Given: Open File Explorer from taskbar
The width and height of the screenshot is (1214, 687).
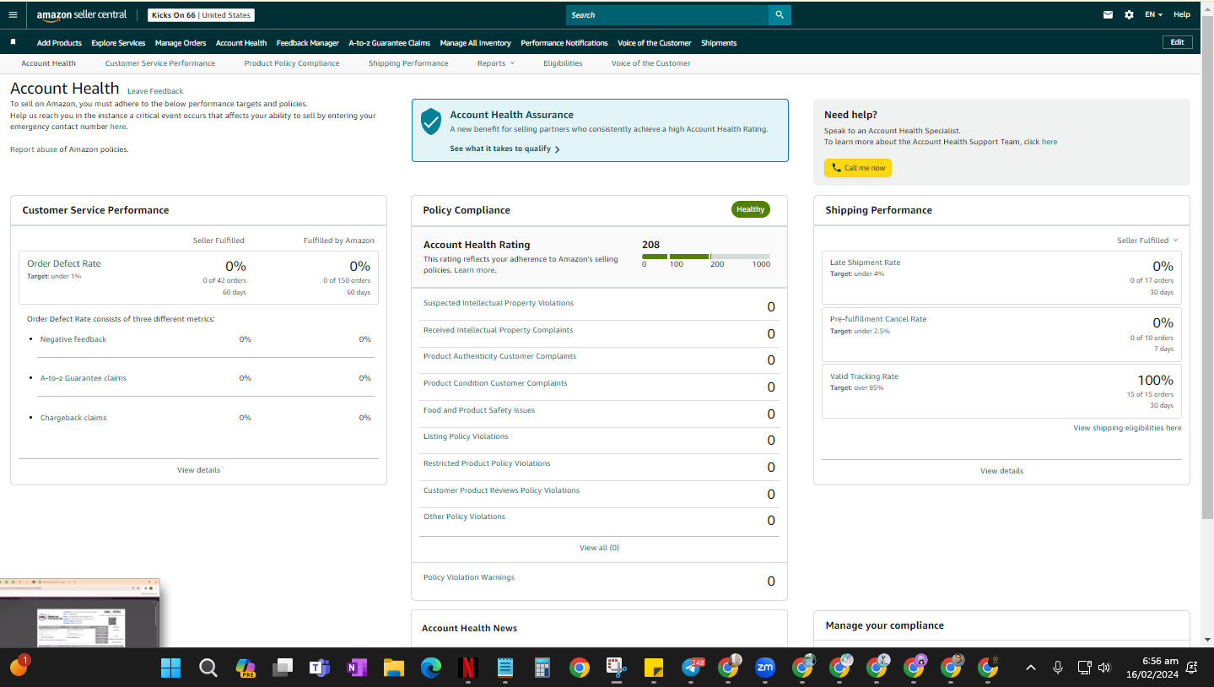Looking at the screenshot, I should point(393,668).
